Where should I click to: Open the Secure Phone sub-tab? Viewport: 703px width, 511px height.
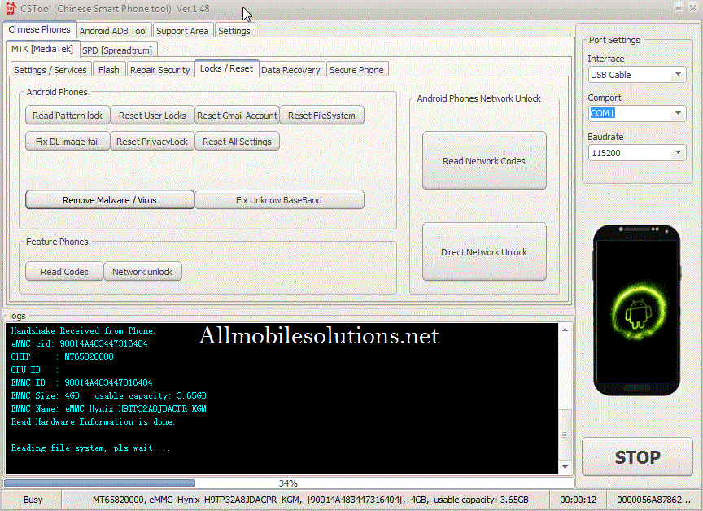coord(356,70)
